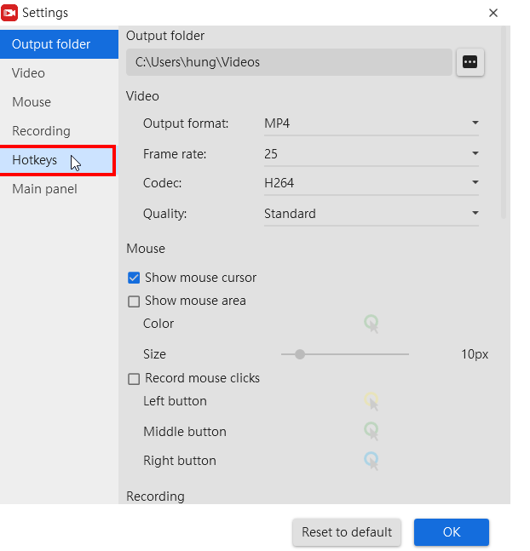Enable Show mouse area checkbox
Viewport: 530px width, 551px height.
pos(134,301)
